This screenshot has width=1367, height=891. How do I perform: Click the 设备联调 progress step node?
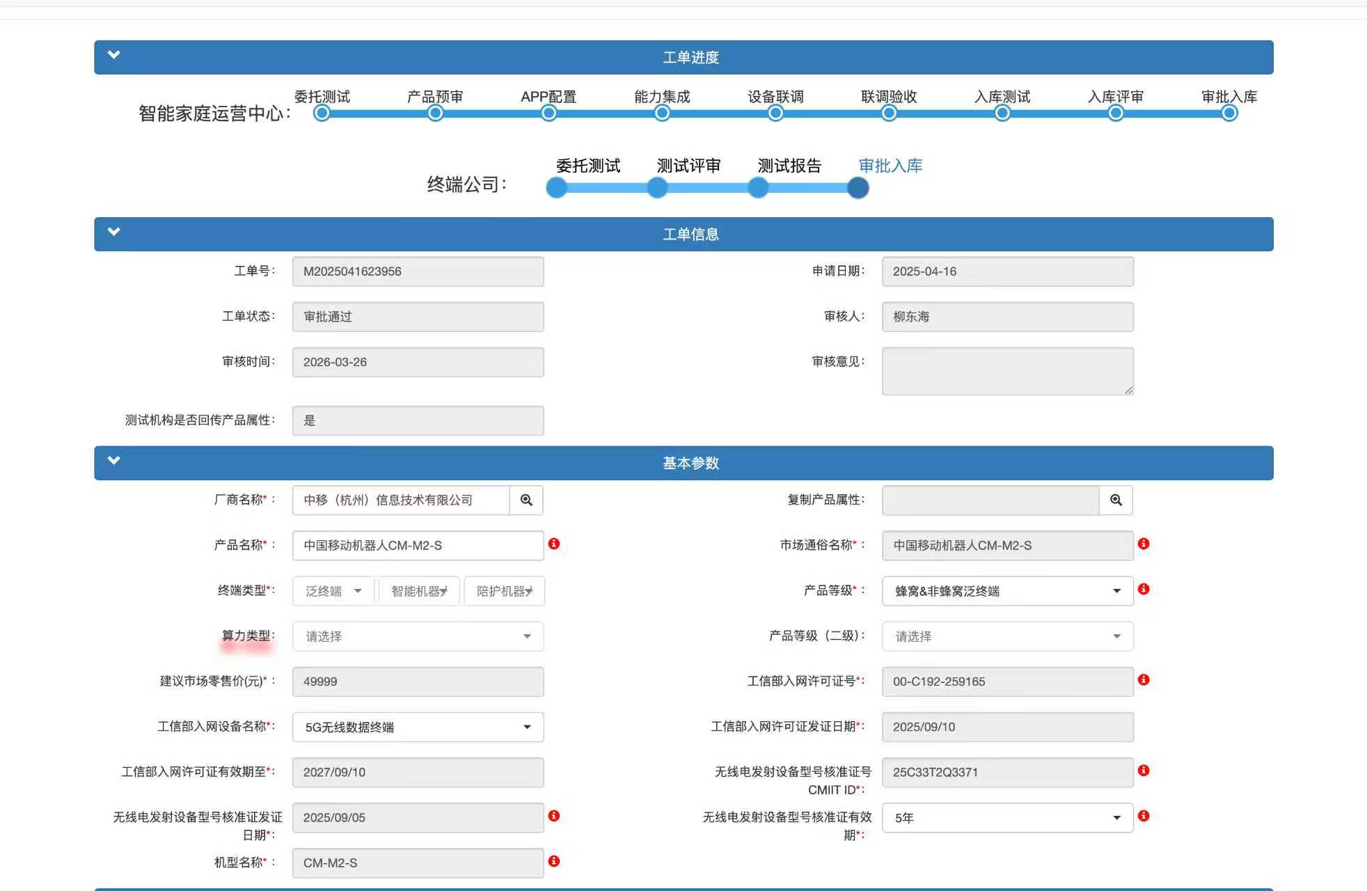775,113
